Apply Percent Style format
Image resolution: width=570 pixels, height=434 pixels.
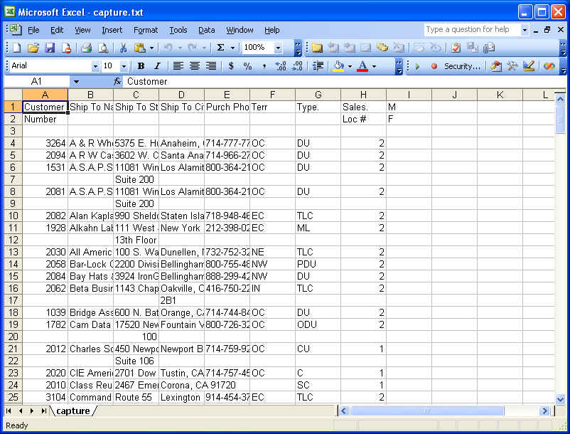[x=247, y=66]
